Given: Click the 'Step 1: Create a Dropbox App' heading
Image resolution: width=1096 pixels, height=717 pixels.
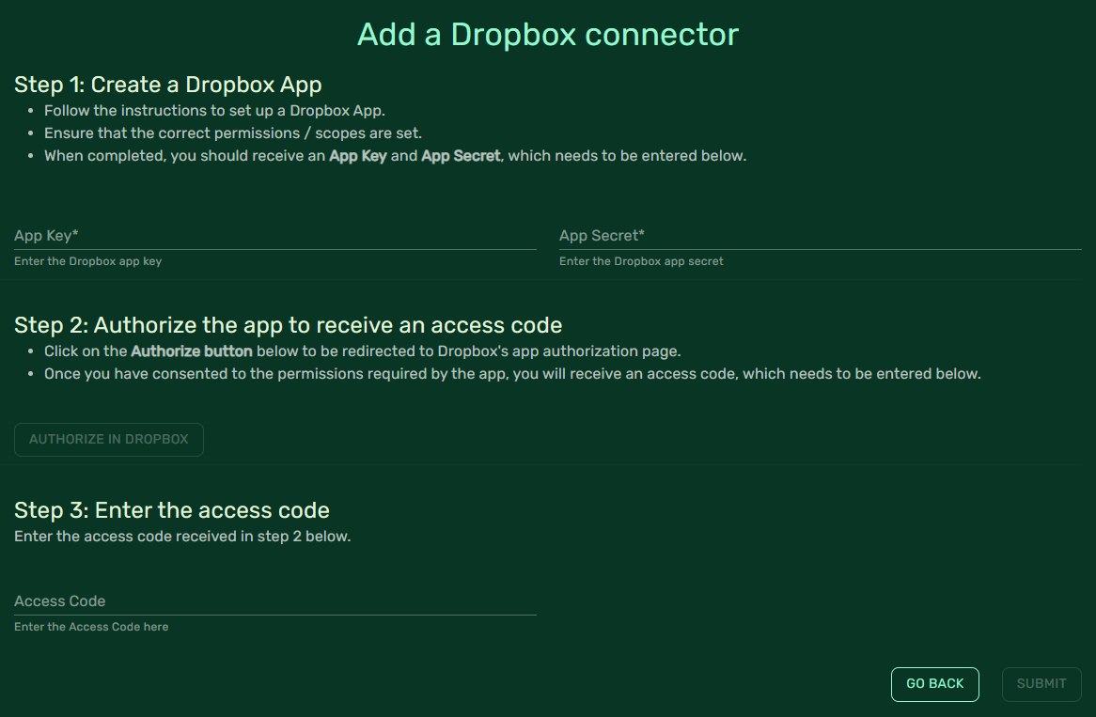Looking at the screenshot, I should (168, 85).
